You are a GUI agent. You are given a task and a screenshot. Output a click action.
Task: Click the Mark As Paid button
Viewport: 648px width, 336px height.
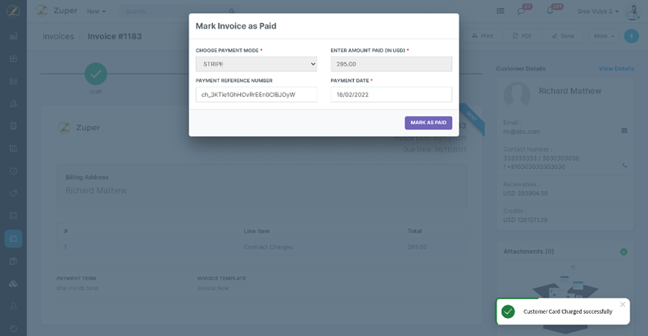point(428,123)
